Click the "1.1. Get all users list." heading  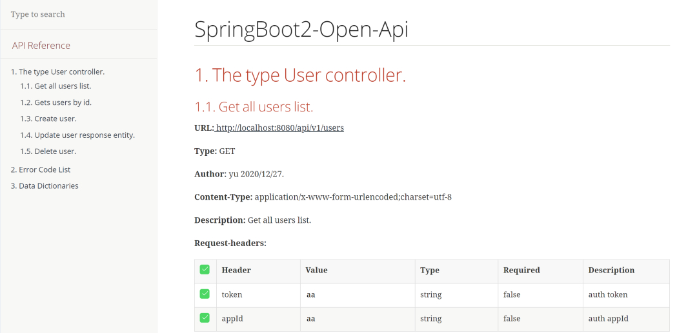click(x=254, y=107)
